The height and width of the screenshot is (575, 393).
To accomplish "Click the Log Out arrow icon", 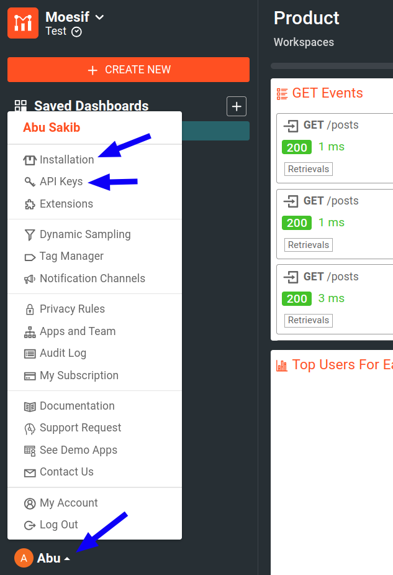I will [30, 525].
